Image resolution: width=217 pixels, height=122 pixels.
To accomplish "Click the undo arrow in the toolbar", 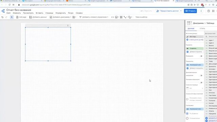I will [x=2, y=17].
